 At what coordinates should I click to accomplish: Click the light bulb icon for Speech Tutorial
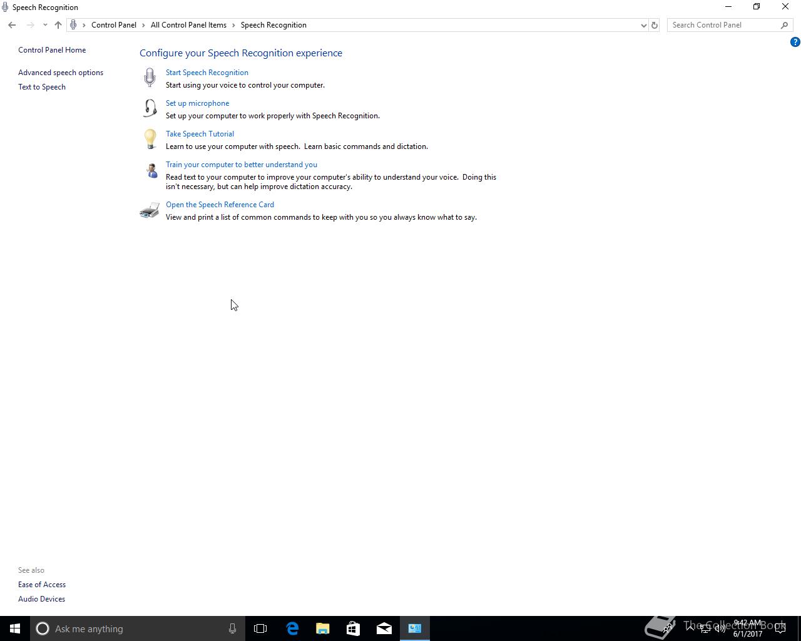click(x=150, y=139)
